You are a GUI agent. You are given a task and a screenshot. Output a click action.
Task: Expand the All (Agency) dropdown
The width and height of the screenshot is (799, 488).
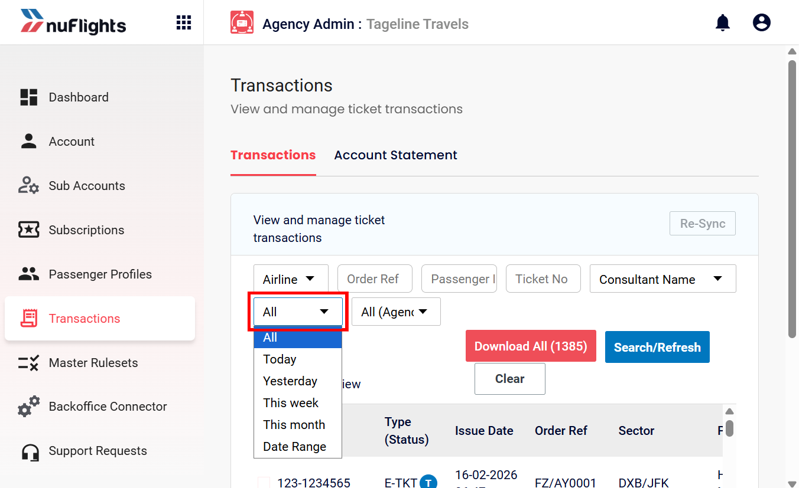[x=396, y=312]
